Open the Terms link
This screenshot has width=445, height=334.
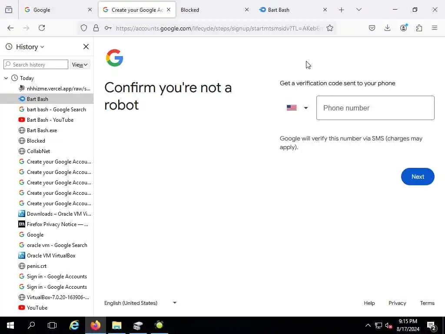tap(427, 303)
